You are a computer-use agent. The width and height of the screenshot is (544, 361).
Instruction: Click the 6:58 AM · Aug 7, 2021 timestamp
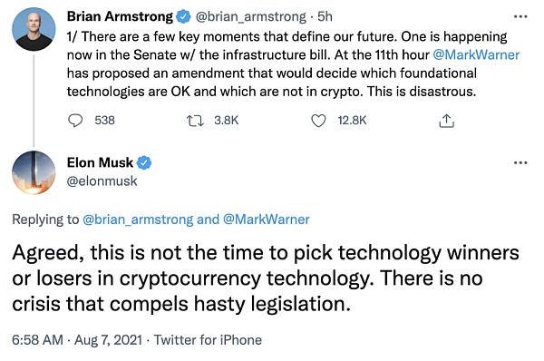(77, 340)
